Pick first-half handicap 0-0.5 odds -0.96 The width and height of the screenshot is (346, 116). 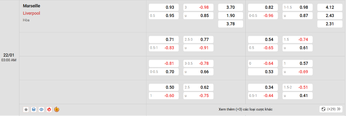(x=263, y=16)
